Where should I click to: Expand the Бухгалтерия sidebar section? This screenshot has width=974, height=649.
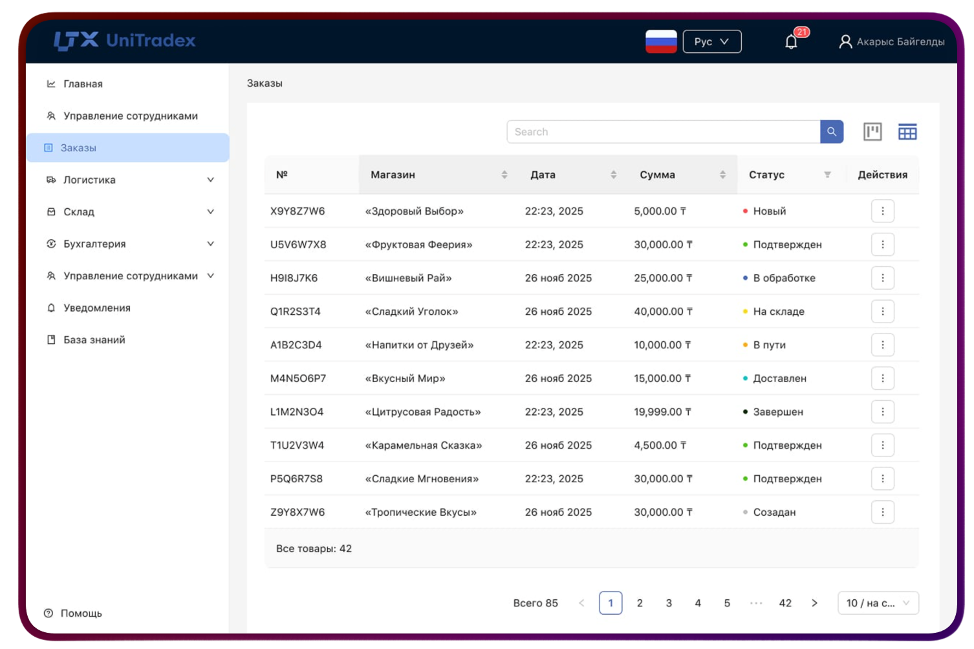129,244
